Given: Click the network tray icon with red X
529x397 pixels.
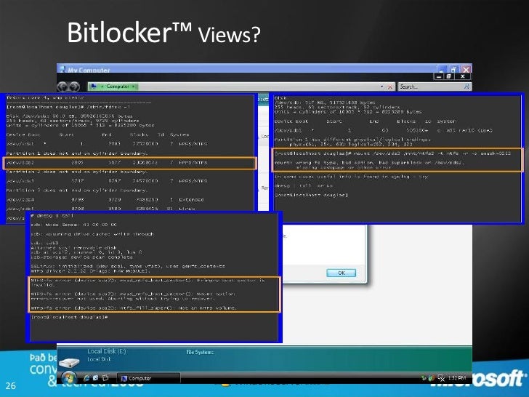Looking at the screenshot, I should [441, 378].
